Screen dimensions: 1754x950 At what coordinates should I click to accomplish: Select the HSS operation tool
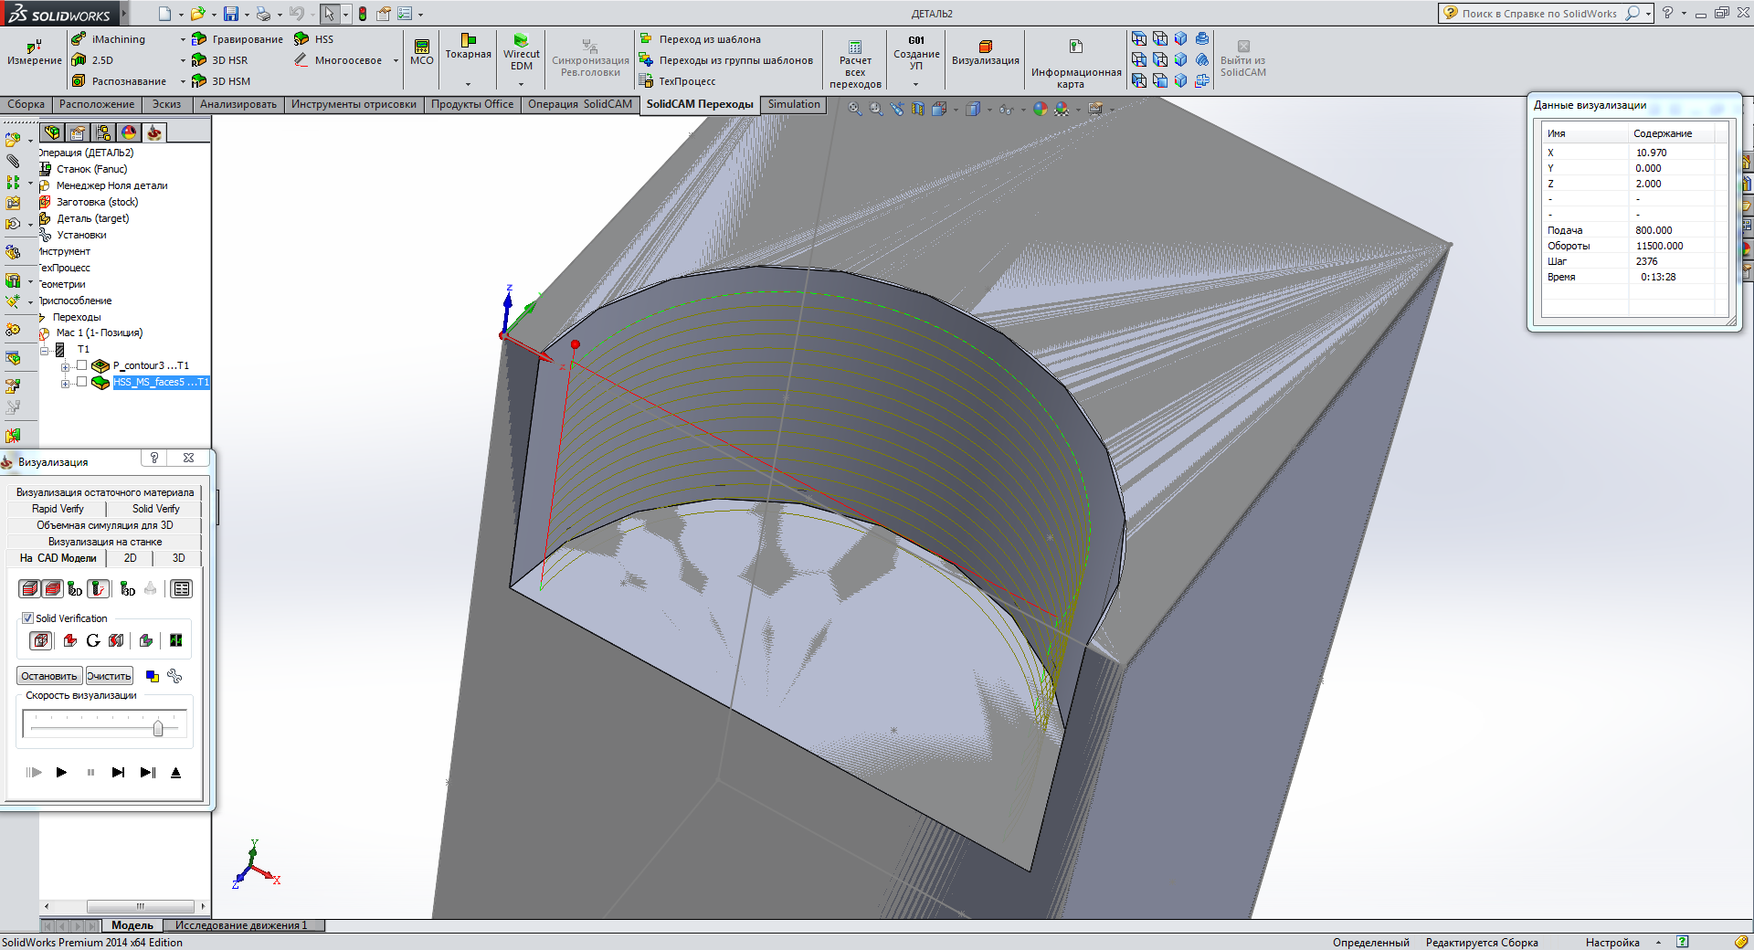coord(313,39)
